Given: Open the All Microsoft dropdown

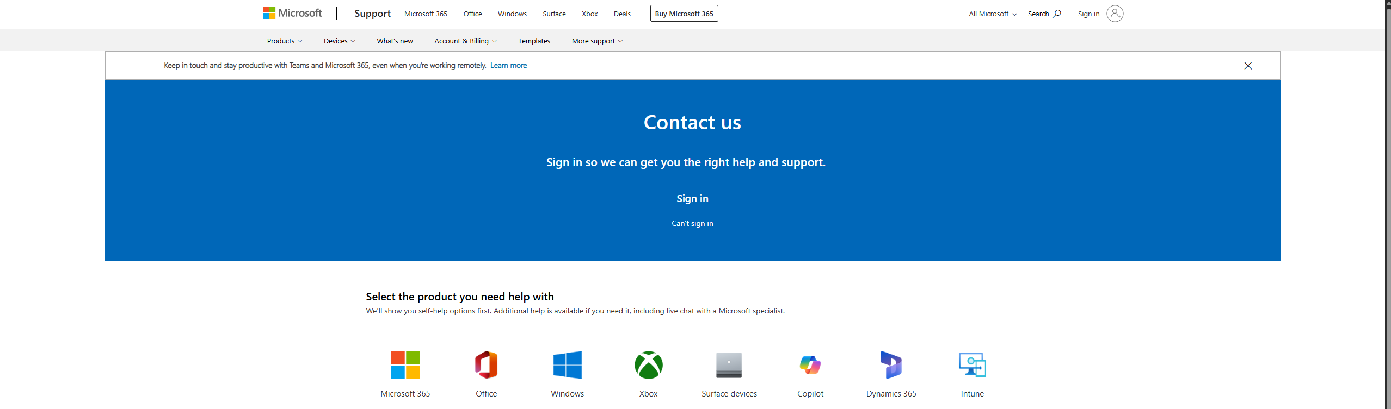Looking at the screenshot, I should pos(993,14).
